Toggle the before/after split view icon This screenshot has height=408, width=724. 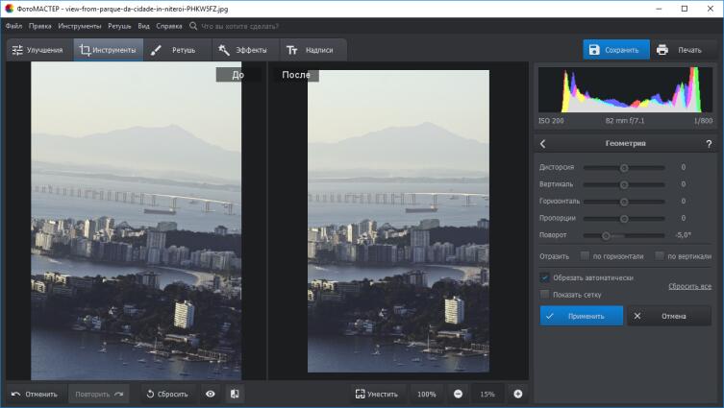click(x=235, y=394)
